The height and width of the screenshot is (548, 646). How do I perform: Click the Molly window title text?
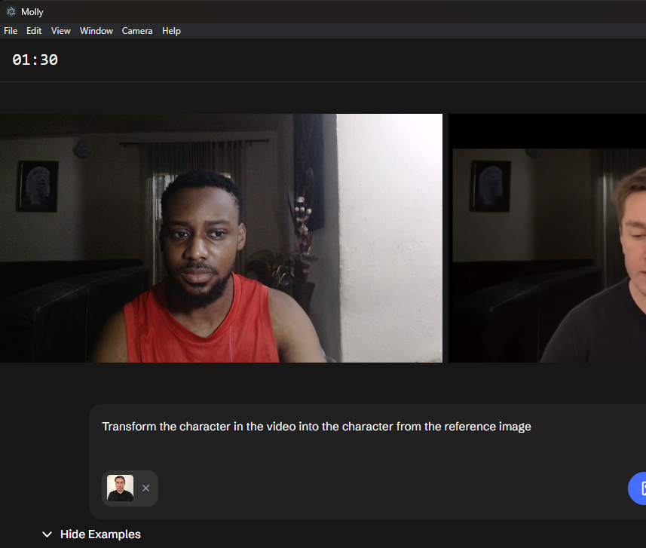pyautogui.click(x=32, y=11)
